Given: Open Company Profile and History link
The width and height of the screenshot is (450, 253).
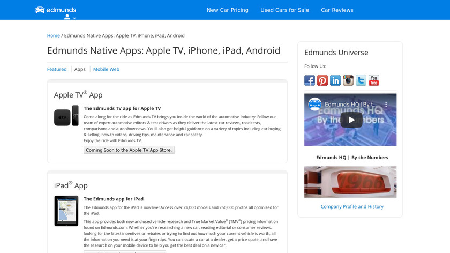Looking at the screenshot, I should 352,206.
